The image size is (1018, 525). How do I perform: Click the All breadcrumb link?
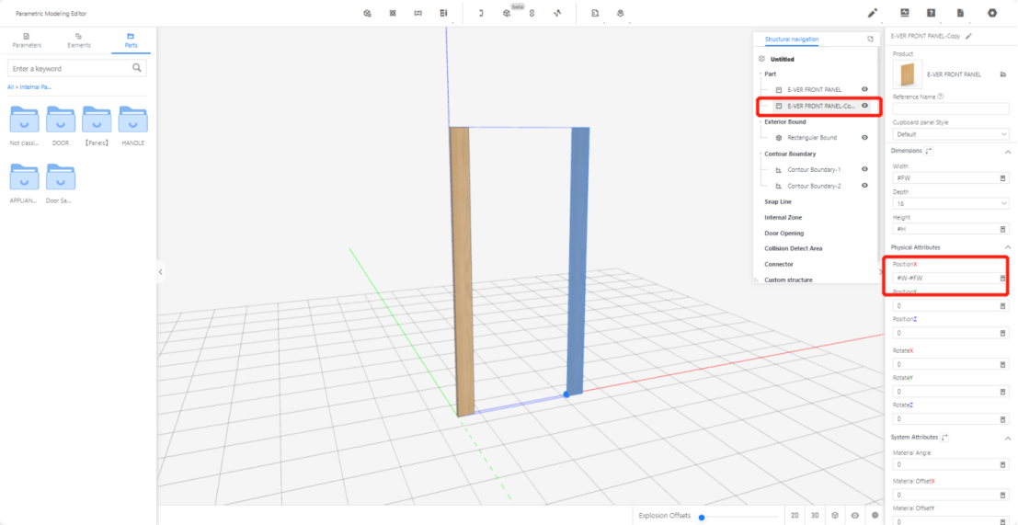(x=11, y=86)
